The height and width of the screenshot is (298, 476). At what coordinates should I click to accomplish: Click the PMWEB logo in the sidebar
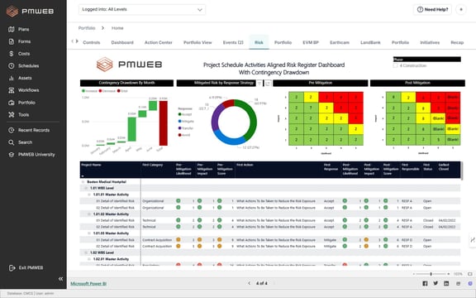point(30,12)
